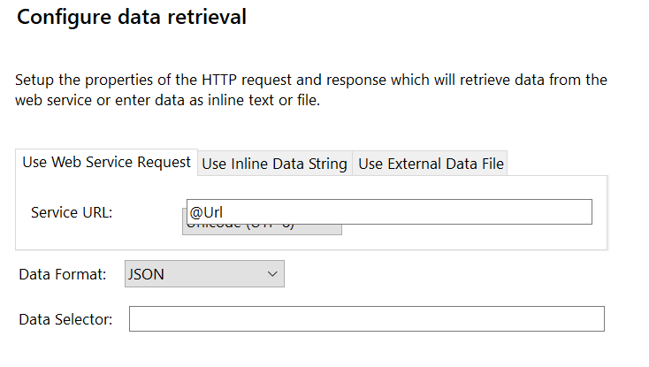Click the word Setup in the description
Image resolution: width=649 pixels, height=367 pixels.
tap(34, 80)
